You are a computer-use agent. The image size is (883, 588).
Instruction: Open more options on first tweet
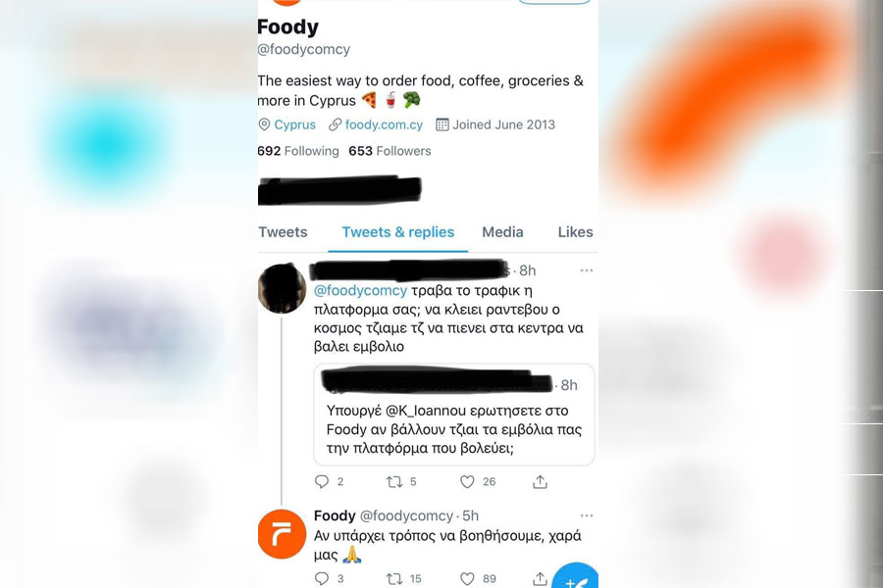pos(587,270)
